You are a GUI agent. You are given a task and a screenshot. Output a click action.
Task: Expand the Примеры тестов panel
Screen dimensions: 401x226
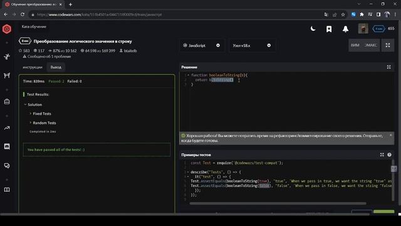[x=382, y=155]
